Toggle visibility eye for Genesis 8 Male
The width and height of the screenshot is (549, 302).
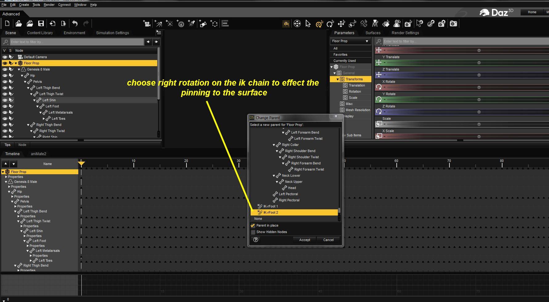point(5,69)
